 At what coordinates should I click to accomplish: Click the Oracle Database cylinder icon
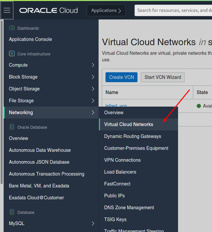[12, 127]
